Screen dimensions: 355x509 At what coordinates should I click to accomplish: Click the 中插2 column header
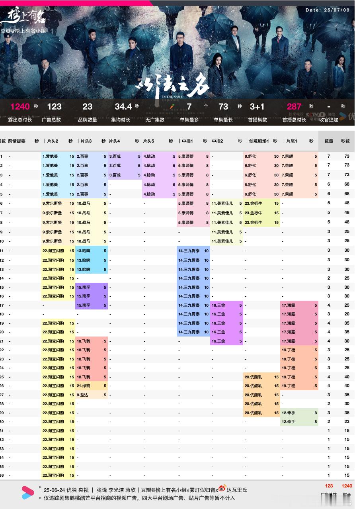(x=217, y=141)
